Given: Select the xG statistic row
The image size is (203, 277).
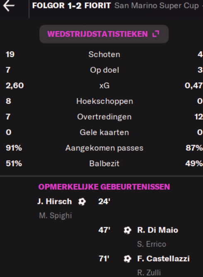Looking at the screenshot, I should (x=104, y=86).
